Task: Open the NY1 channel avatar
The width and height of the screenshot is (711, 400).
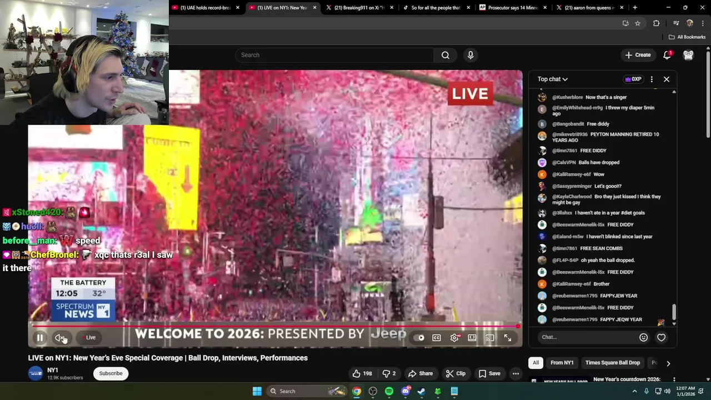Action: click(x=36, y=373)
